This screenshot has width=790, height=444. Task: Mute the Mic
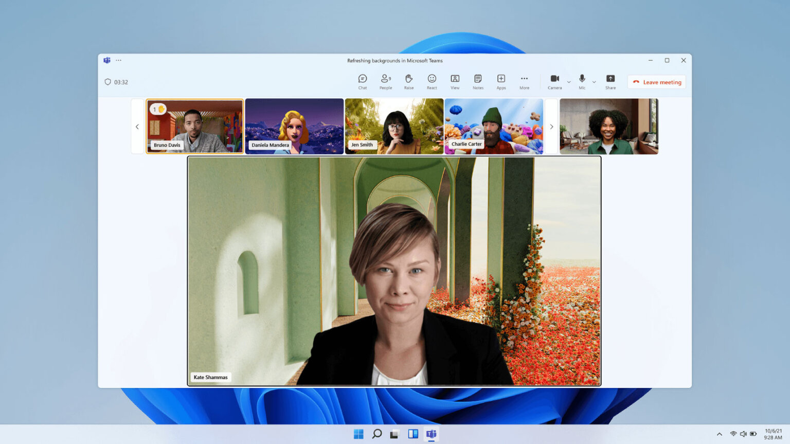click(582, 81)
